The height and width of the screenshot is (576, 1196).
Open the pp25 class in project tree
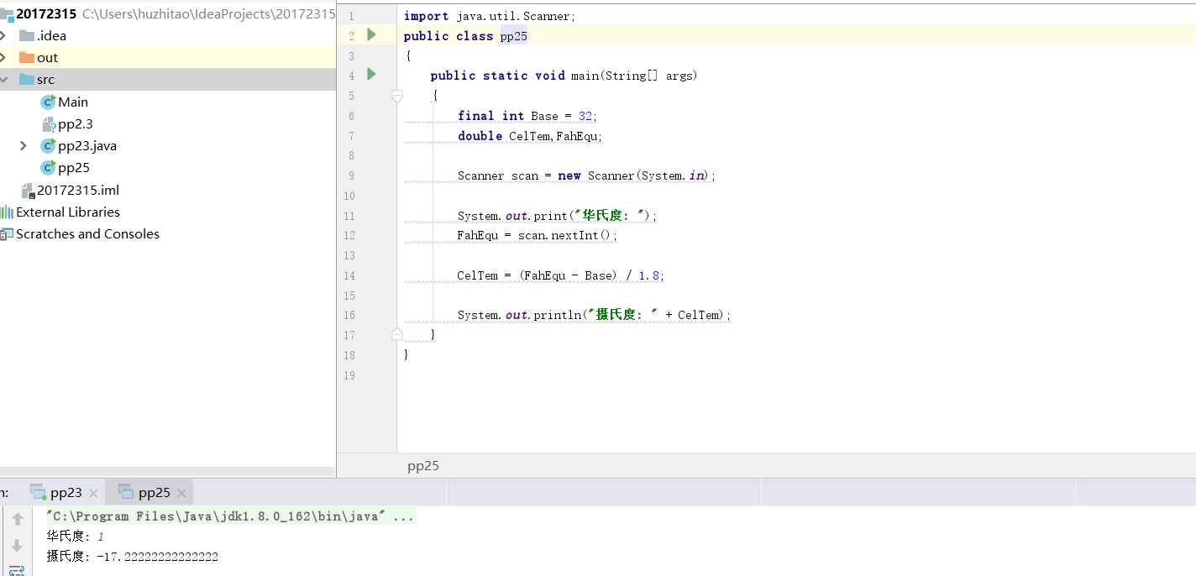[x=74, y=167]
